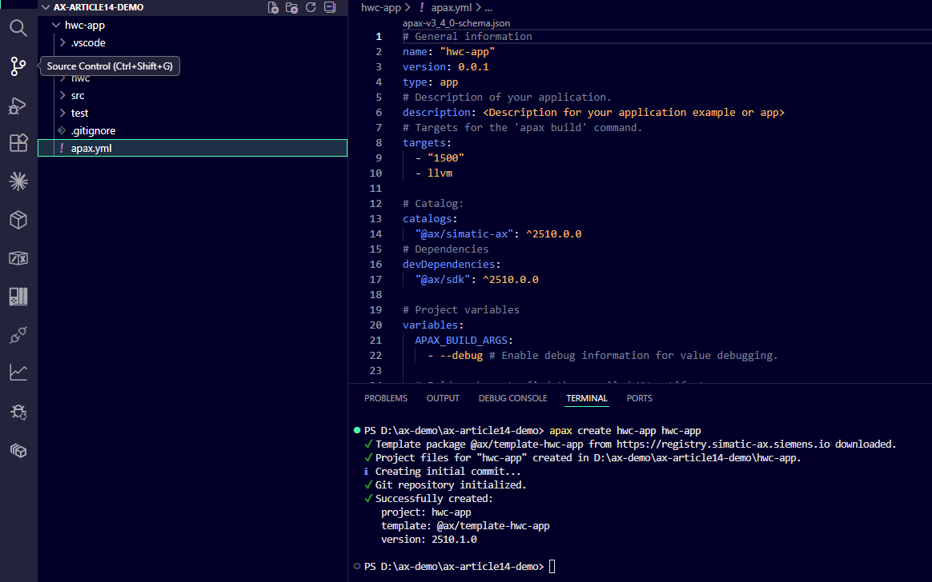Switch to the OUTPUT tab
The width and height of the screenshot is (932, 582).
pyautogui.click(x=443, y=398)
